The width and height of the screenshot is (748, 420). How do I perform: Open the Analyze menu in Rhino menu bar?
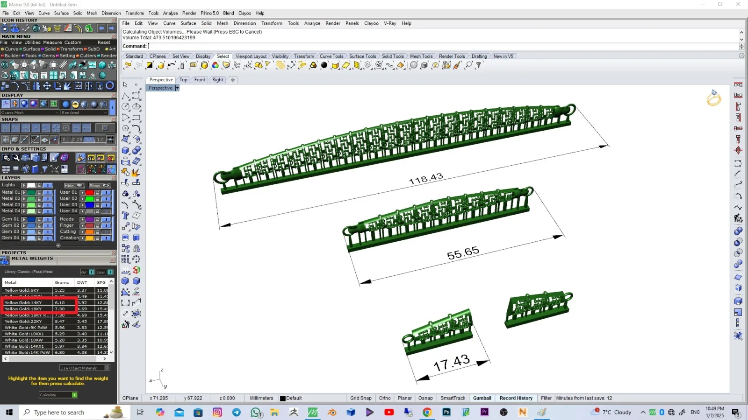coord(312,23)
